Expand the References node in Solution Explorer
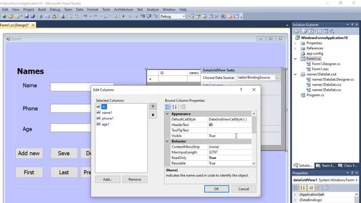The height and width of the screenshot is (203, 361). (x=296, y=48)
